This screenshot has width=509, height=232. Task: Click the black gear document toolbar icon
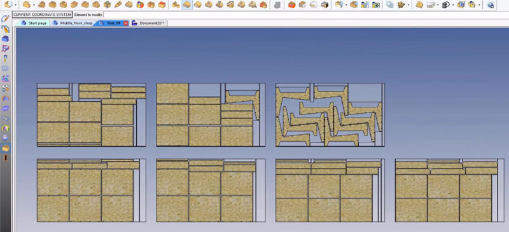447,4
